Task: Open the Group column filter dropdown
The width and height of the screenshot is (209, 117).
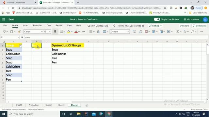Action: point(21,46)
